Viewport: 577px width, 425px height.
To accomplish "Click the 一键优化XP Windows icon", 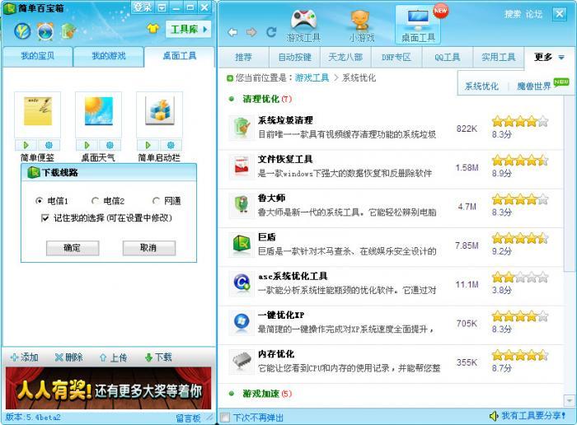I will 241,322.
